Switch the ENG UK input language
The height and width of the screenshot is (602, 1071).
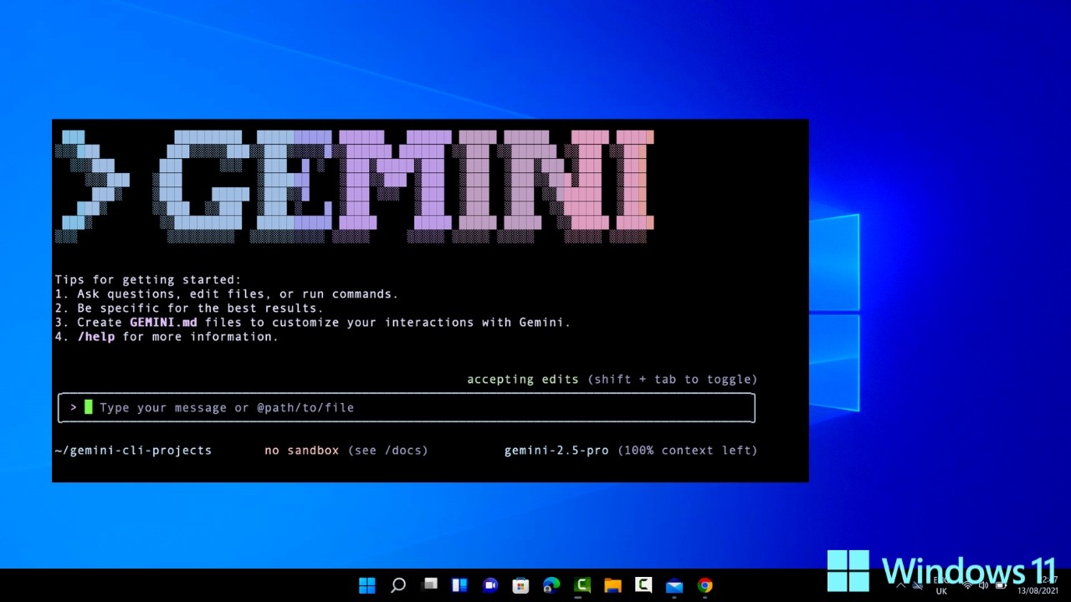click(x=941, y=585)
